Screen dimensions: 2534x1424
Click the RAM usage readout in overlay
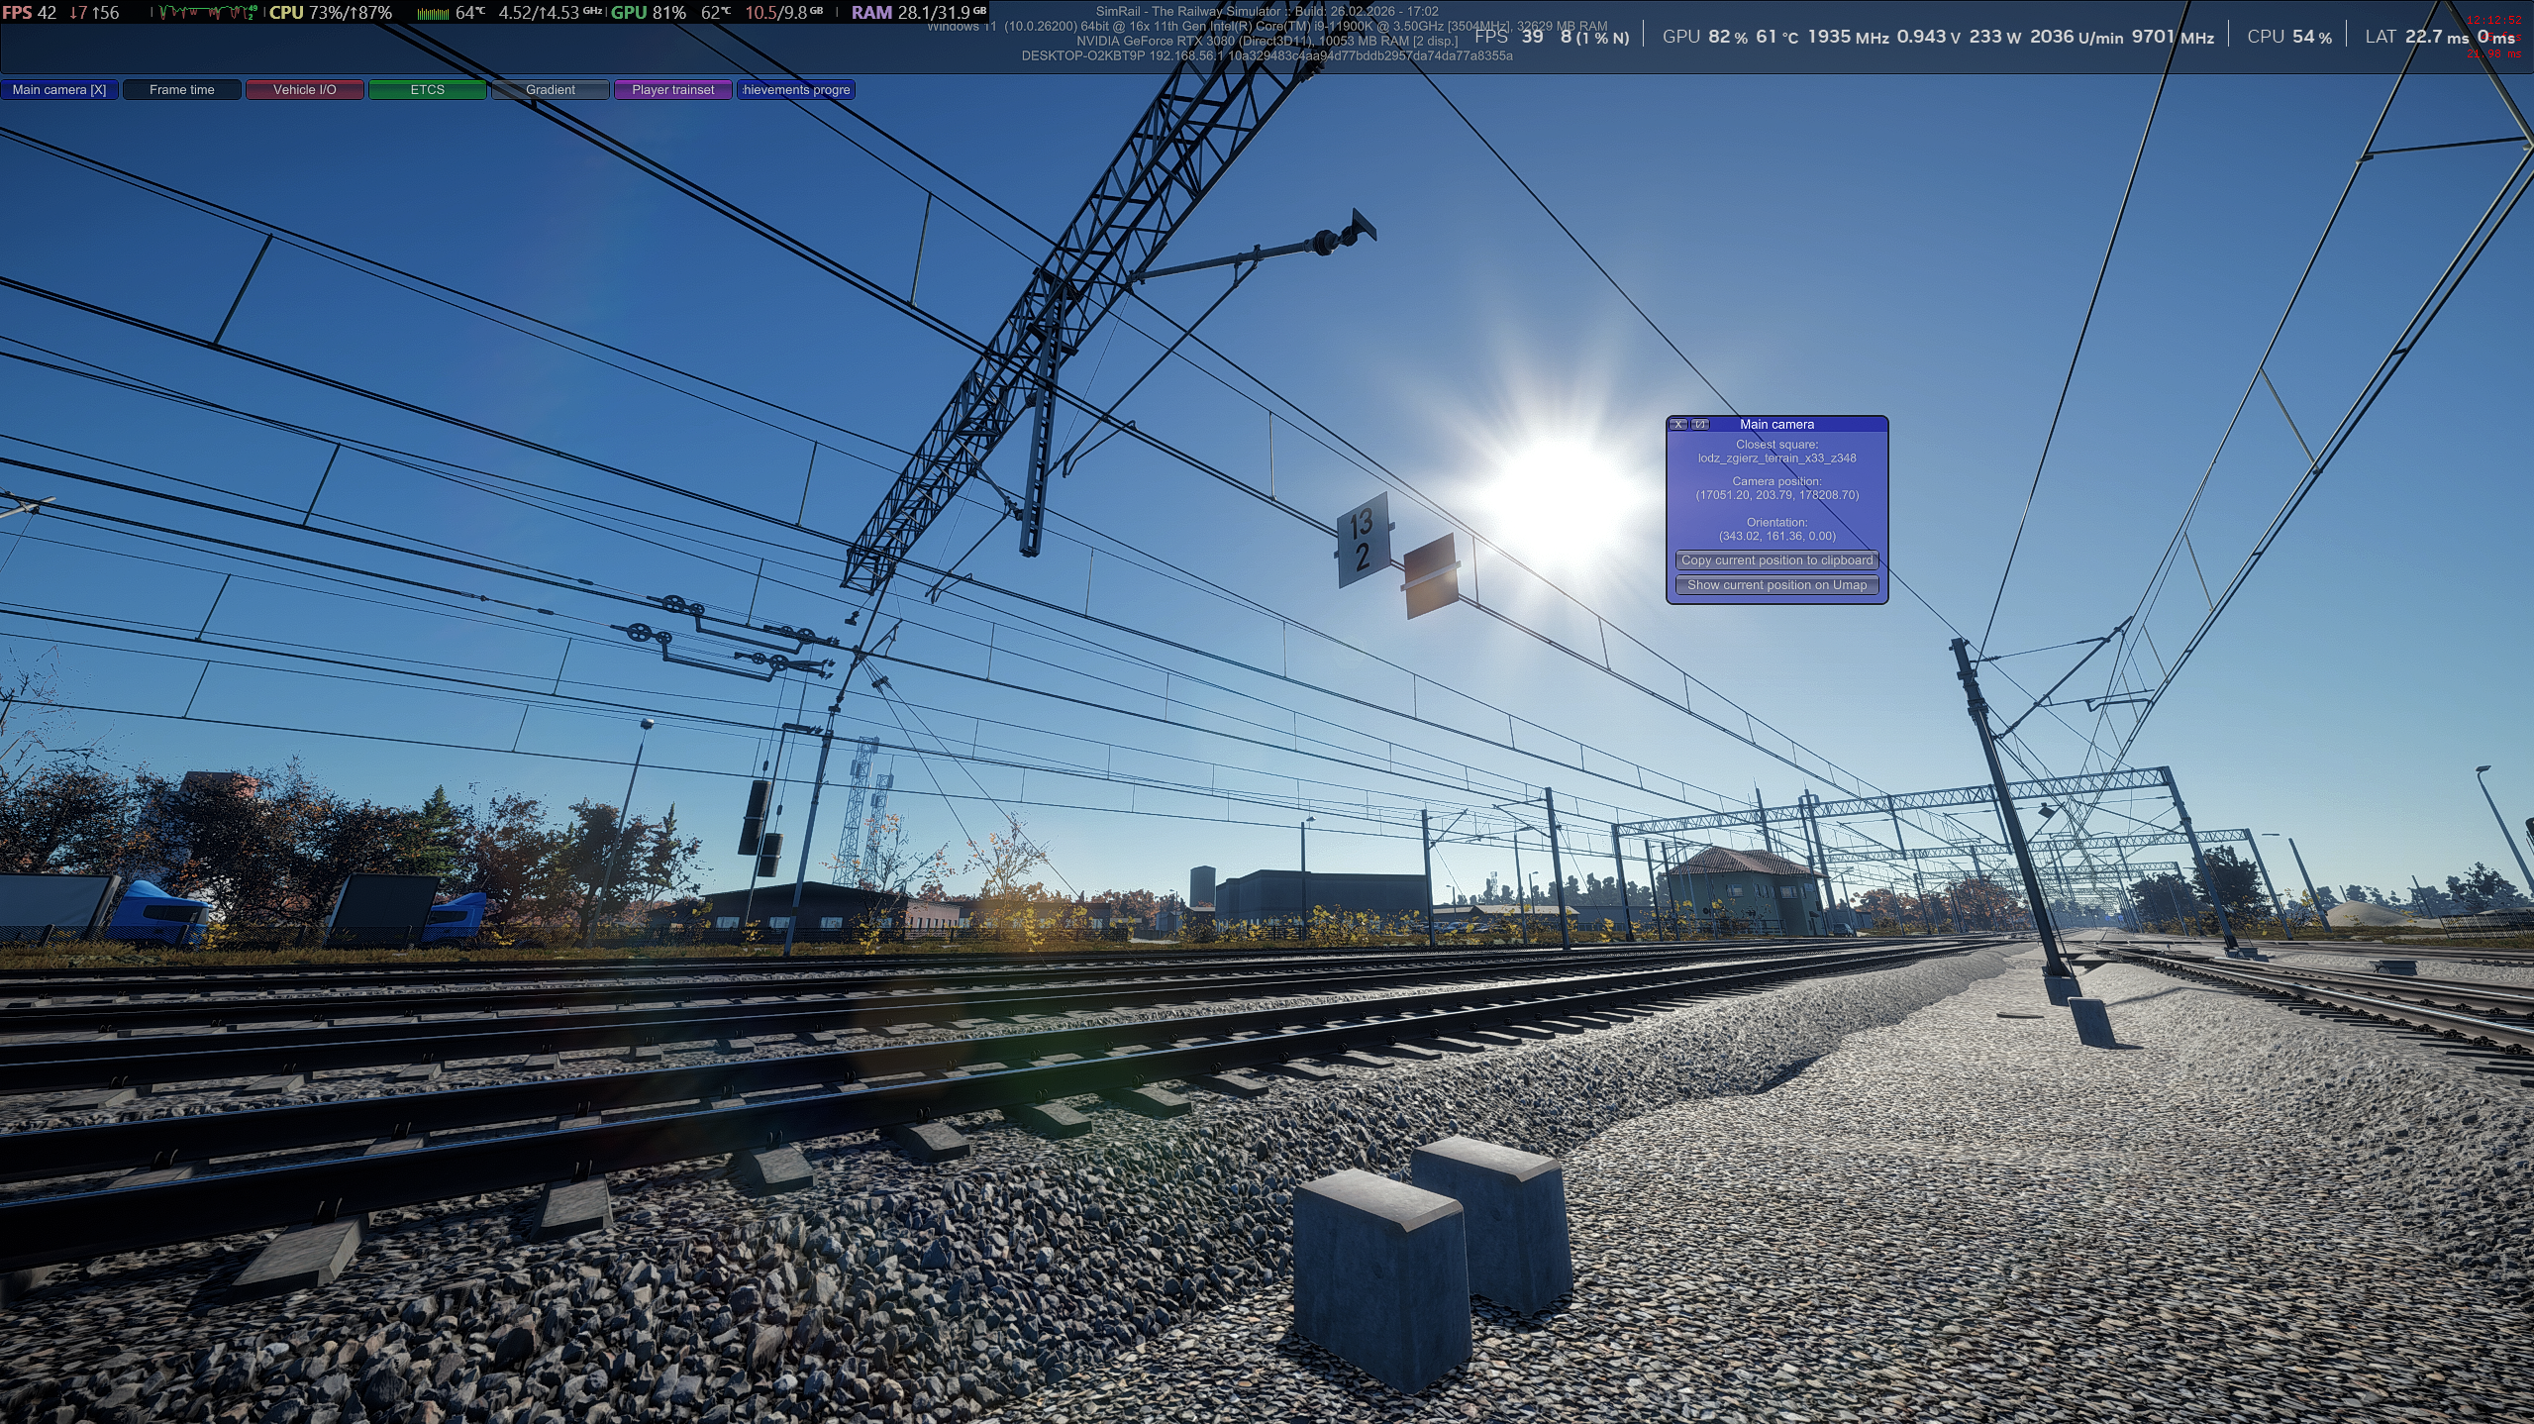pos(918,13)
